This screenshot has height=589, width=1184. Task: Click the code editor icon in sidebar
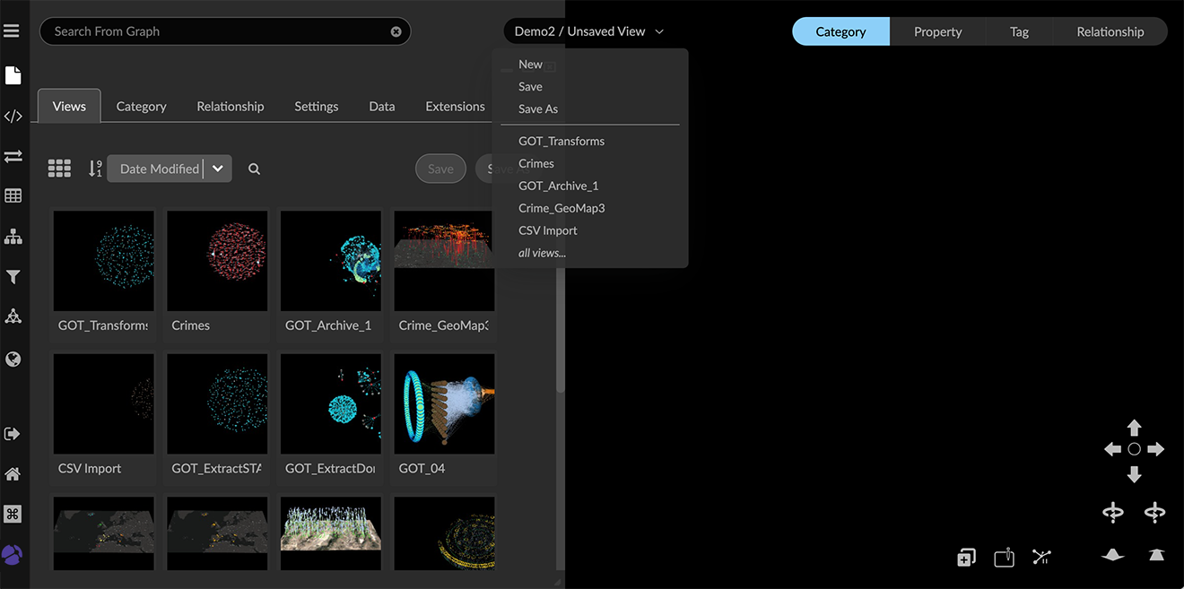coord(13,116)
